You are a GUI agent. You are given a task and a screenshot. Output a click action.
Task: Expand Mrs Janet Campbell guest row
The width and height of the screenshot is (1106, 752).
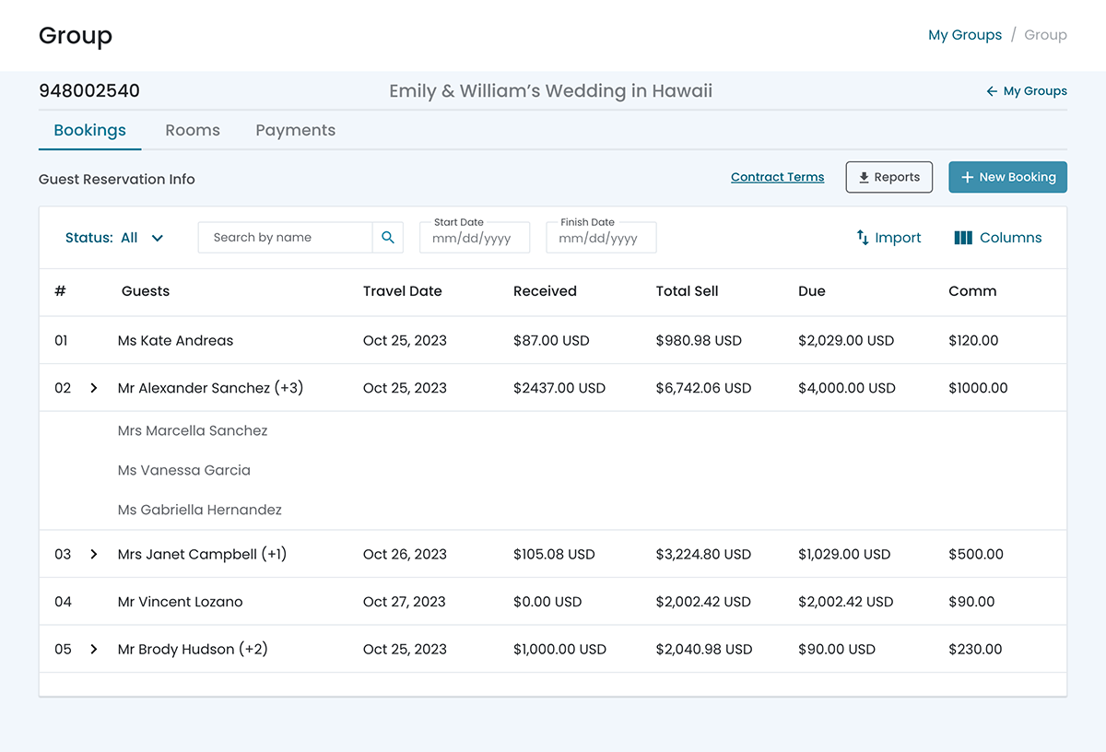coord(94,554)
